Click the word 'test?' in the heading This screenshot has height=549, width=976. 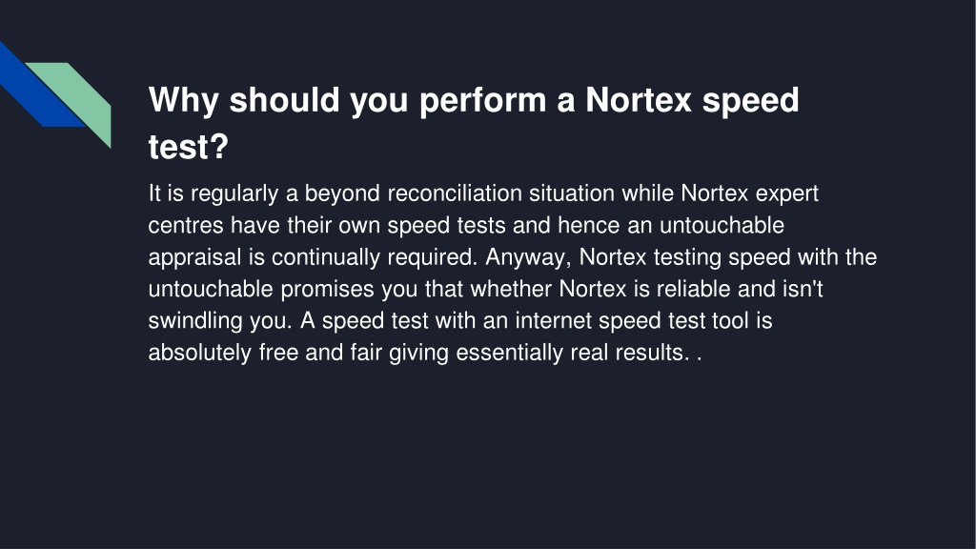point(189,147)
